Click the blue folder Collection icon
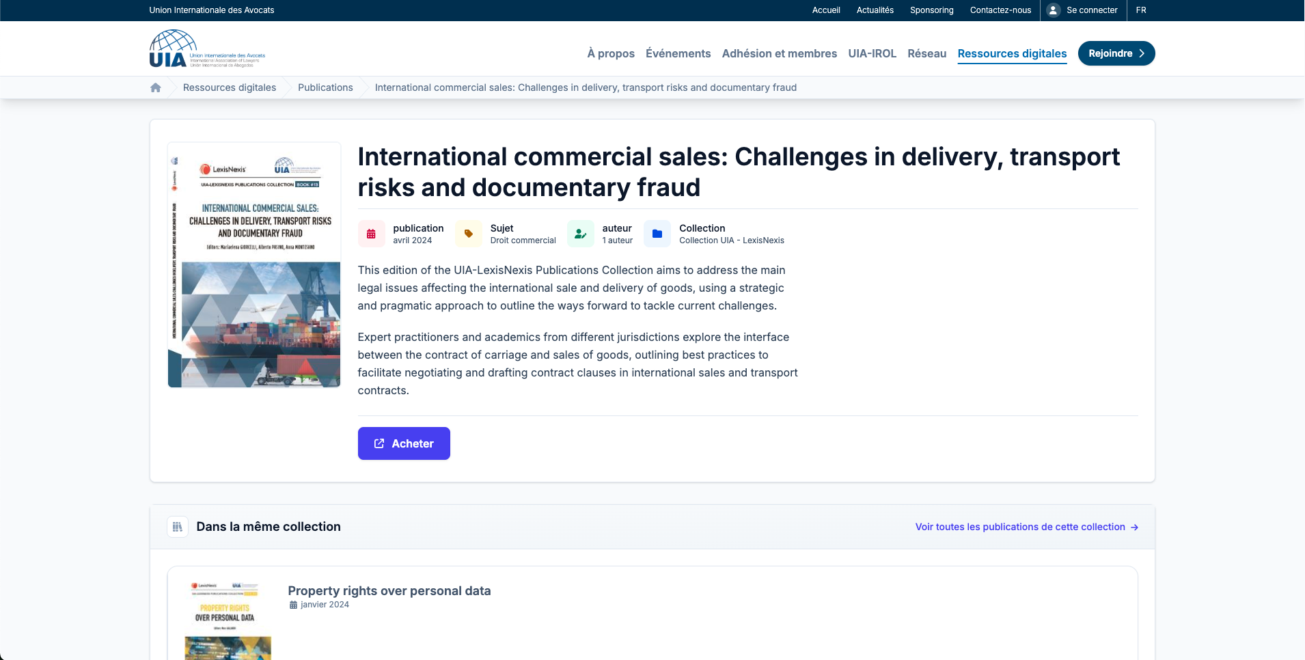This screenshot has height=660, width=1305. coord(657,234)
